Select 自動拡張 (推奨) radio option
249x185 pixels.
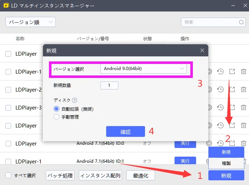pyautogui.click(x=56, y=109)
